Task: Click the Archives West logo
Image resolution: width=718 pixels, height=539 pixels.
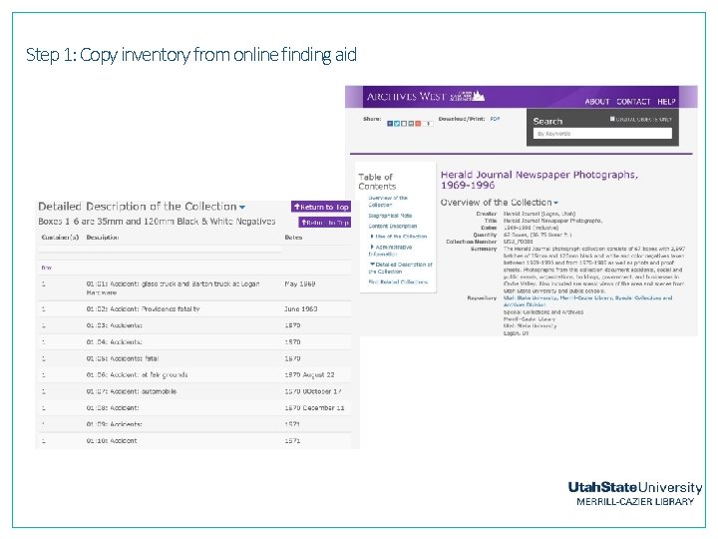Action: [x=426, y=96]
